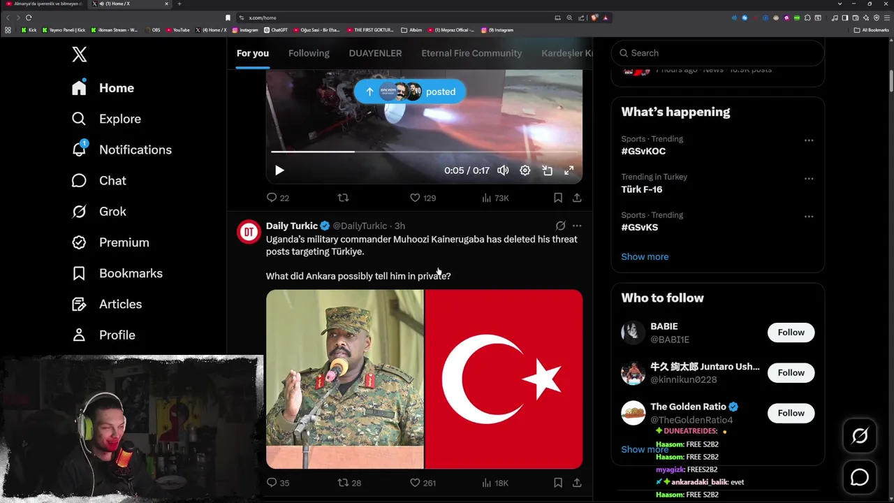Image resolution: width=894 pixels, height=503 pixels.
Task: Click Grok explain icon on Daily Turkic post
Action: tap(560, 226)
